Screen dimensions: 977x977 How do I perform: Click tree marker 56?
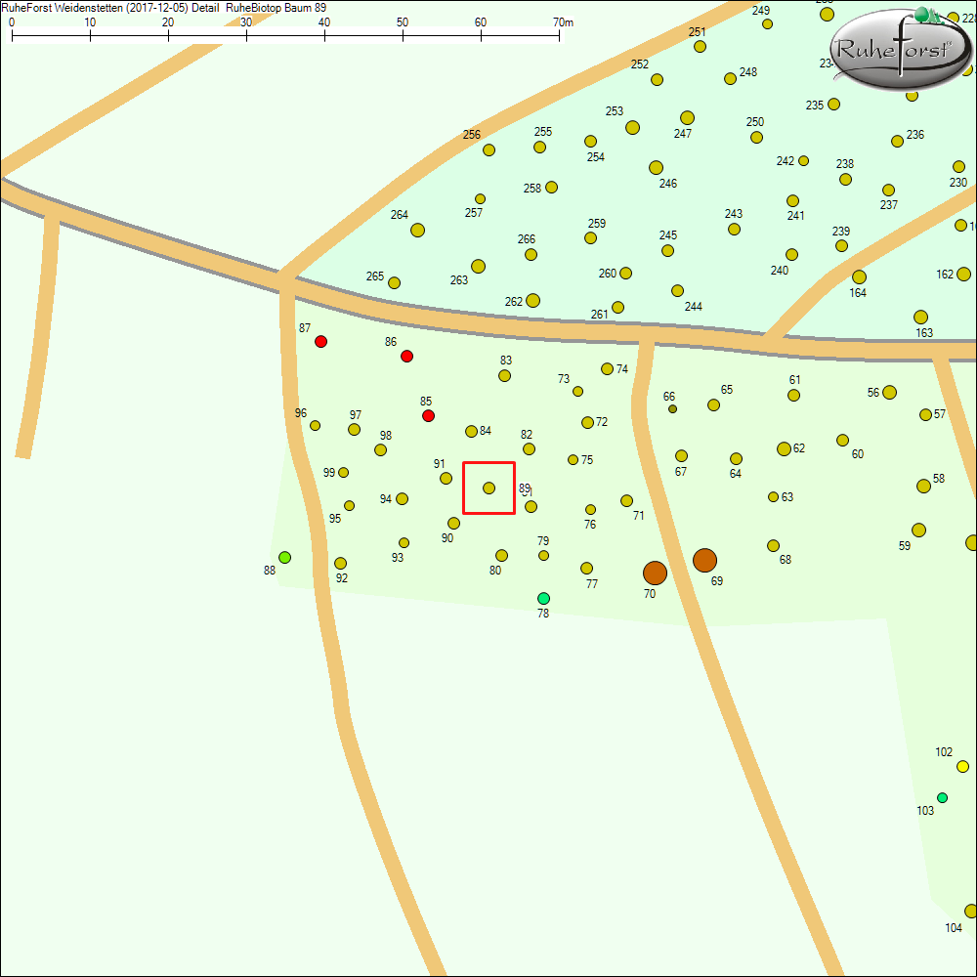[x=889, y=392]
